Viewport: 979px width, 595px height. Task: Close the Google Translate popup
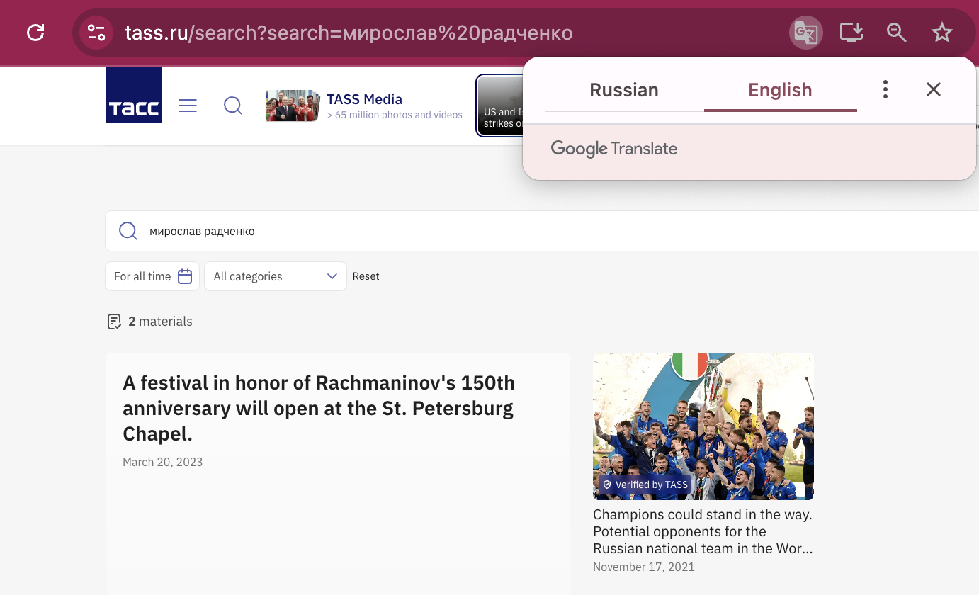934,89
